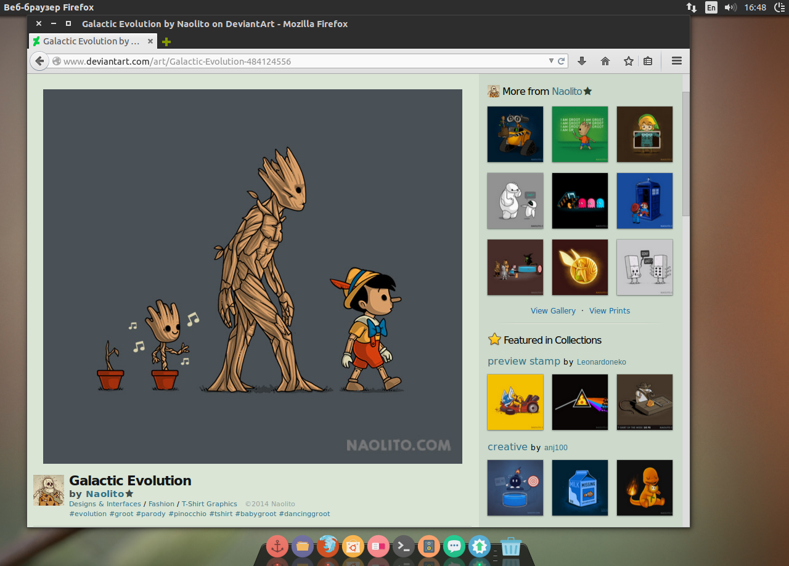The width and height of the screenshot is (789, 566).
Task: Open Naolito author link under the title
Action: click(105, 494)
